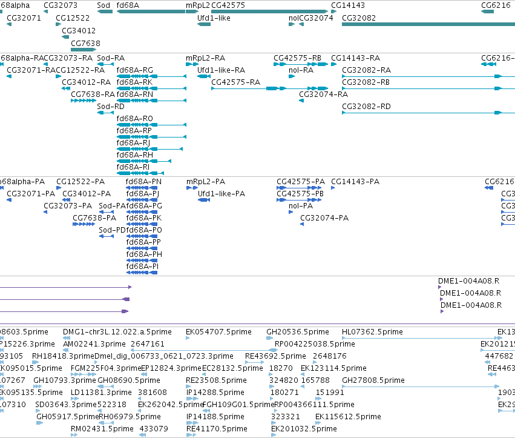Select the CG32071 gene label
This screenshot has width=515, height=438.
(x=24, y=18)
